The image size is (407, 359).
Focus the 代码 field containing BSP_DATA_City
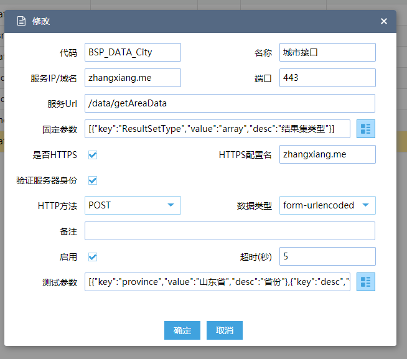[133, 52]
